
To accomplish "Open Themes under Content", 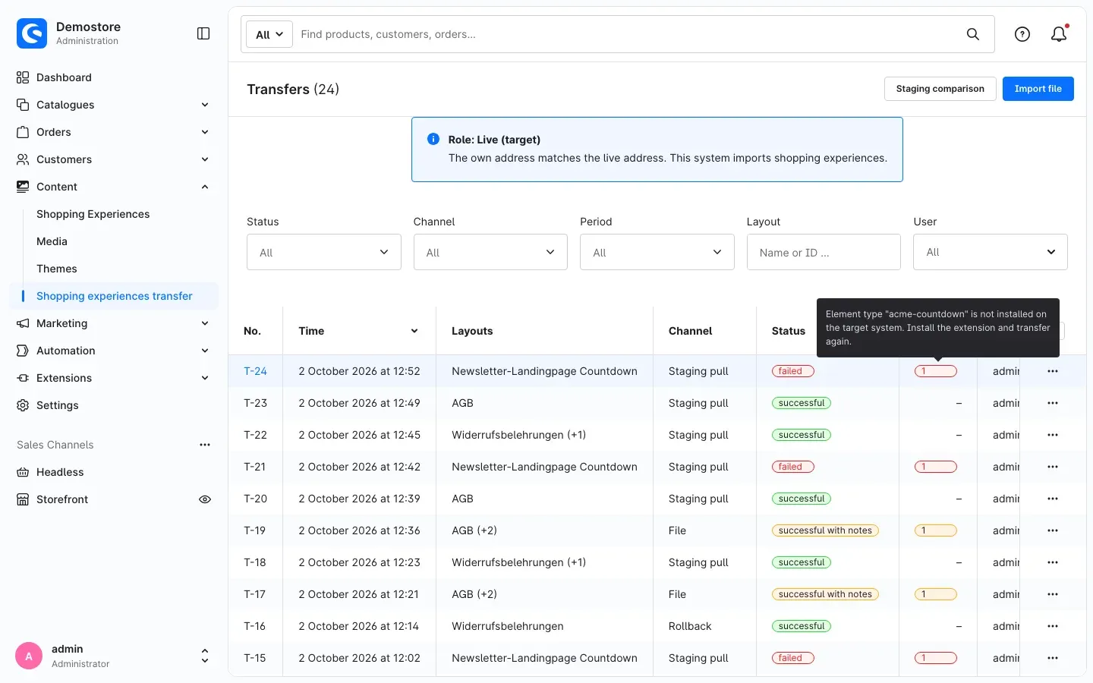I will [x=57, y=269].
